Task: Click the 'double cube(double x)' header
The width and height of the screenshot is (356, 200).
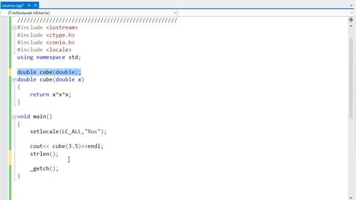Action: coord(51,79)
